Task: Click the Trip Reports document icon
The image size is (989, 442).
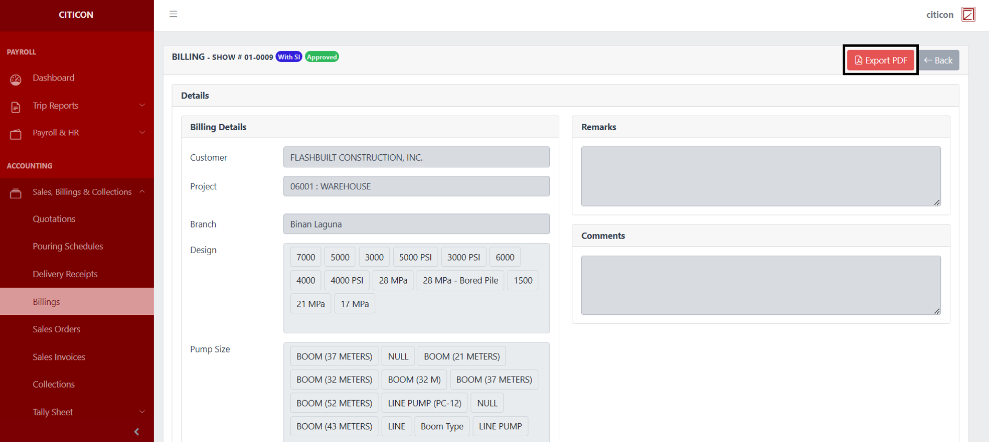Action: click(16, 107)
